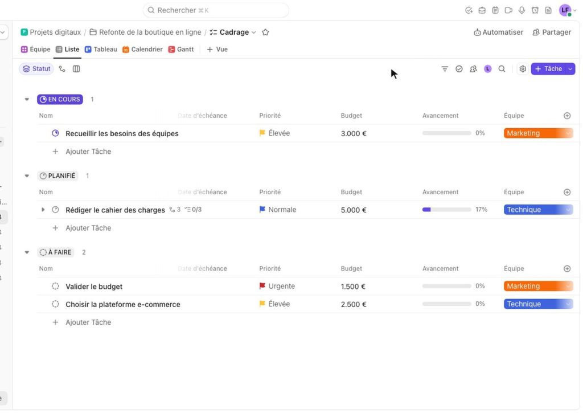
Task: Switch to the Calendrier view tab
Action: (x=142, y=50)
